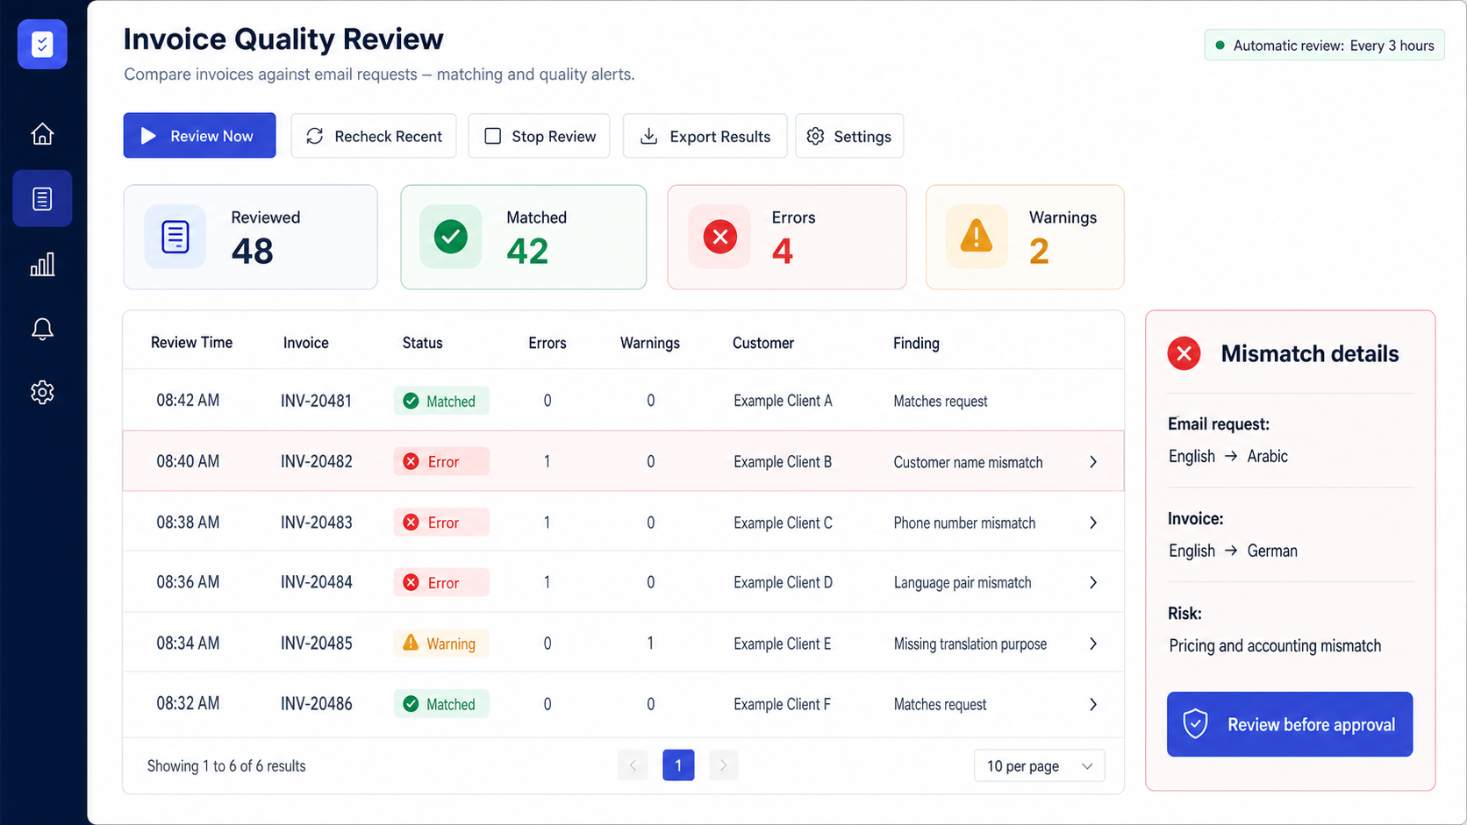The height and width of the screenshot is (825, 1467).
Task: Select invoice INV-20486 cell
Action: pyautogui.click(x=316, y=703)
